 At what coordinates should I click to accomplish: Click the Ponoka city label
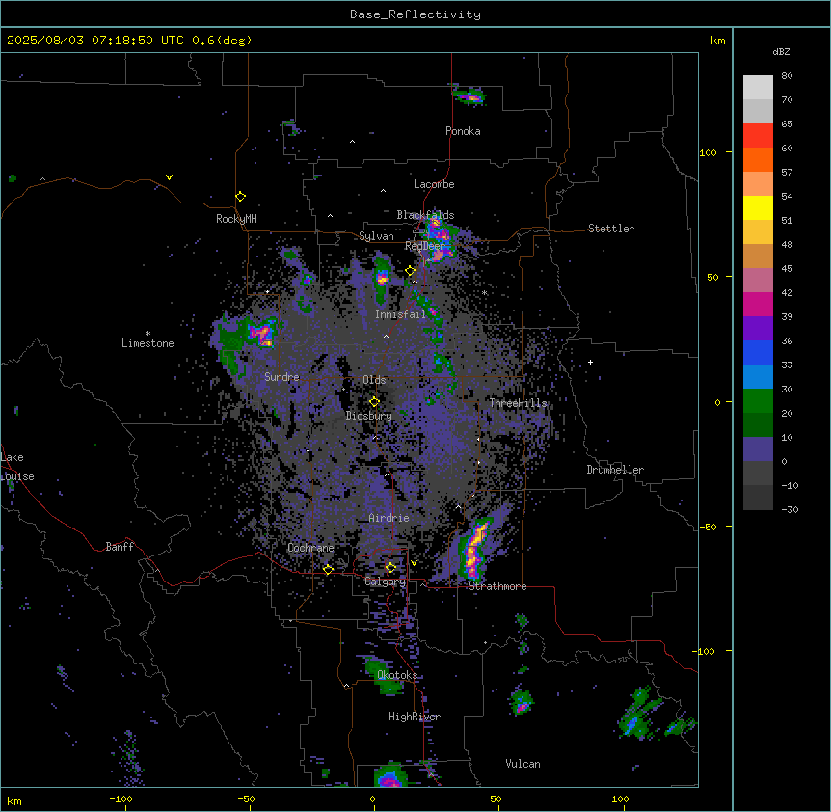[x=463, y=131]
